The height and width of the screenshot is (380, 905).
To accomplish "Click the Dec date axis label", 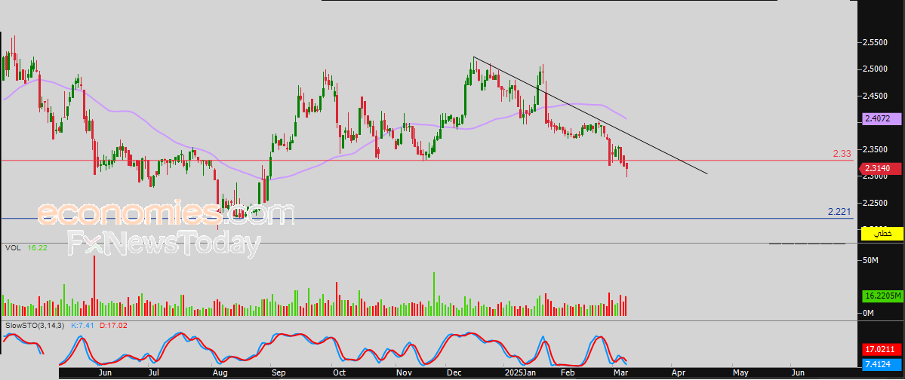I will (x=453, y=373).
